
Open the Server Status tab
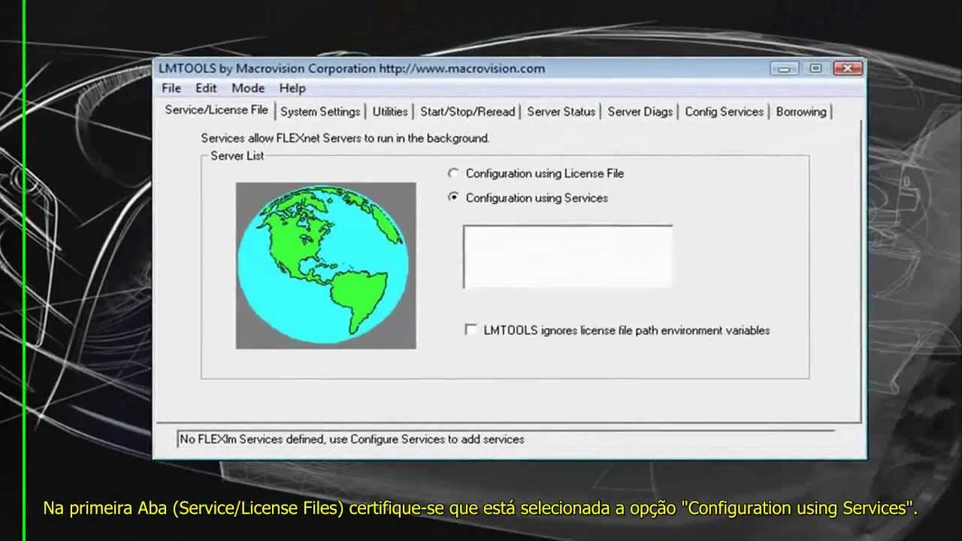(x=561, y=111)
